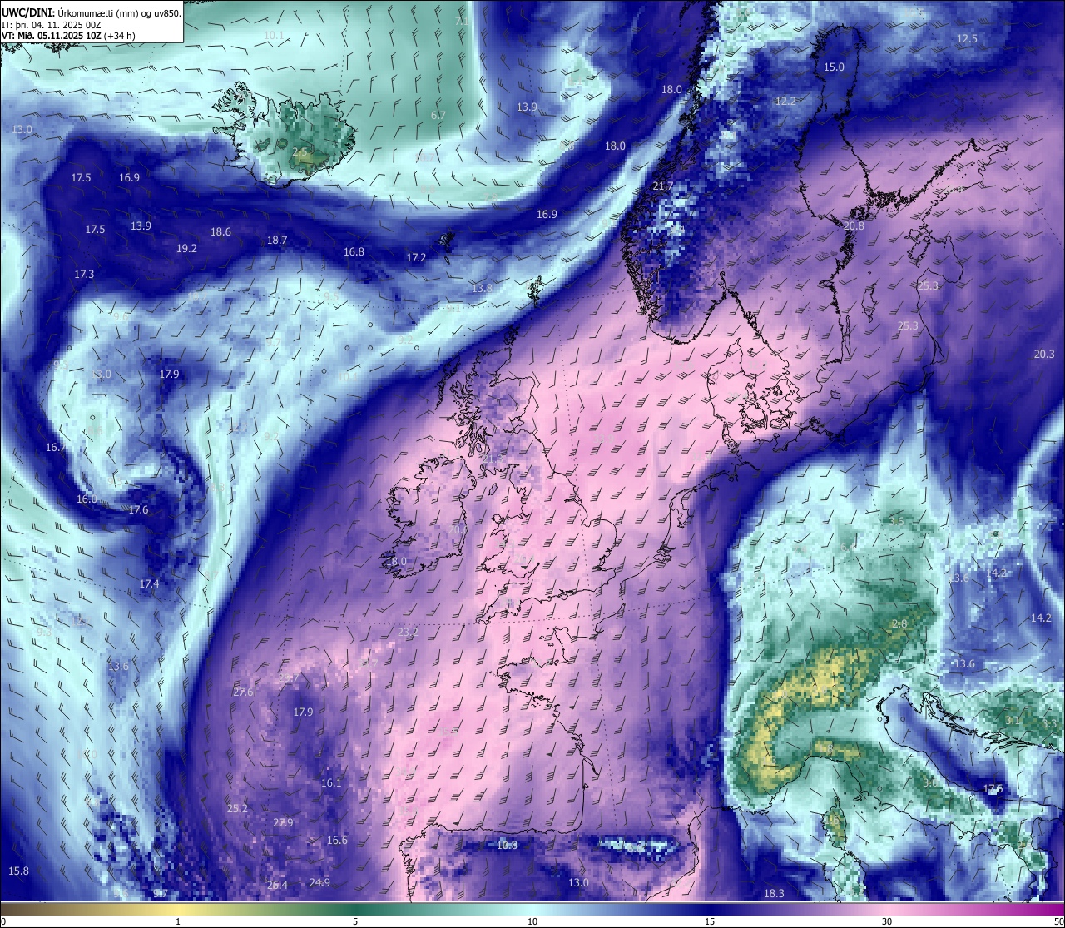This screenshot has height=928, width=1065.
Task: Click the map value 20.3
Action: pyautogui.click(x=1044, y=355)
